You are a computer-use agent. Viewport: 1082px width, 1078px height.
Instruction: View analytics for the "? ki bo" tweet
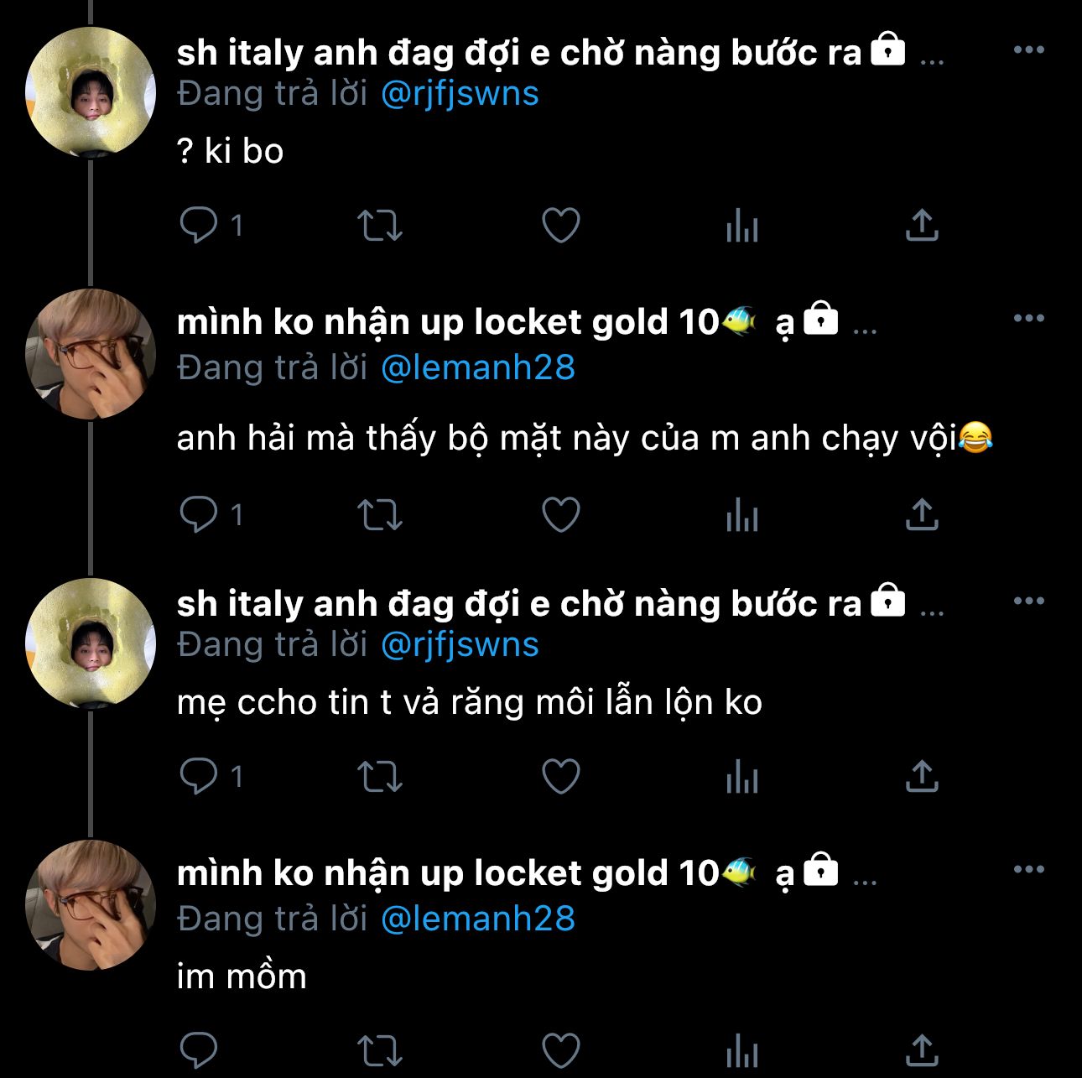[x=742, y=226]
